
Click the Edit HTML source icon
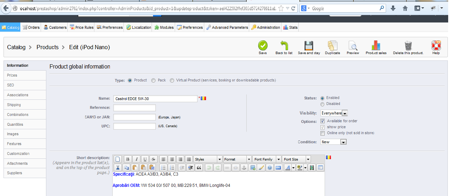click(278, 168)
